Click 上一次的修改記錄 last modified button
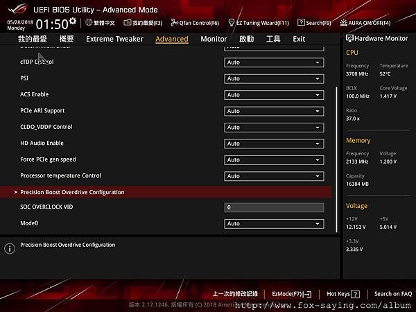The image size is (416, 312). [235, 294]
